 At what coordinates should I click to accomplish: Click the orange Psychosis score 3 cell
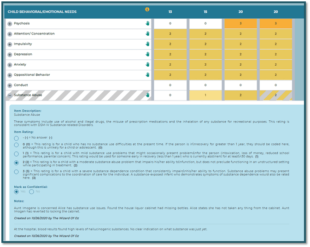click(x=241, y=23)
